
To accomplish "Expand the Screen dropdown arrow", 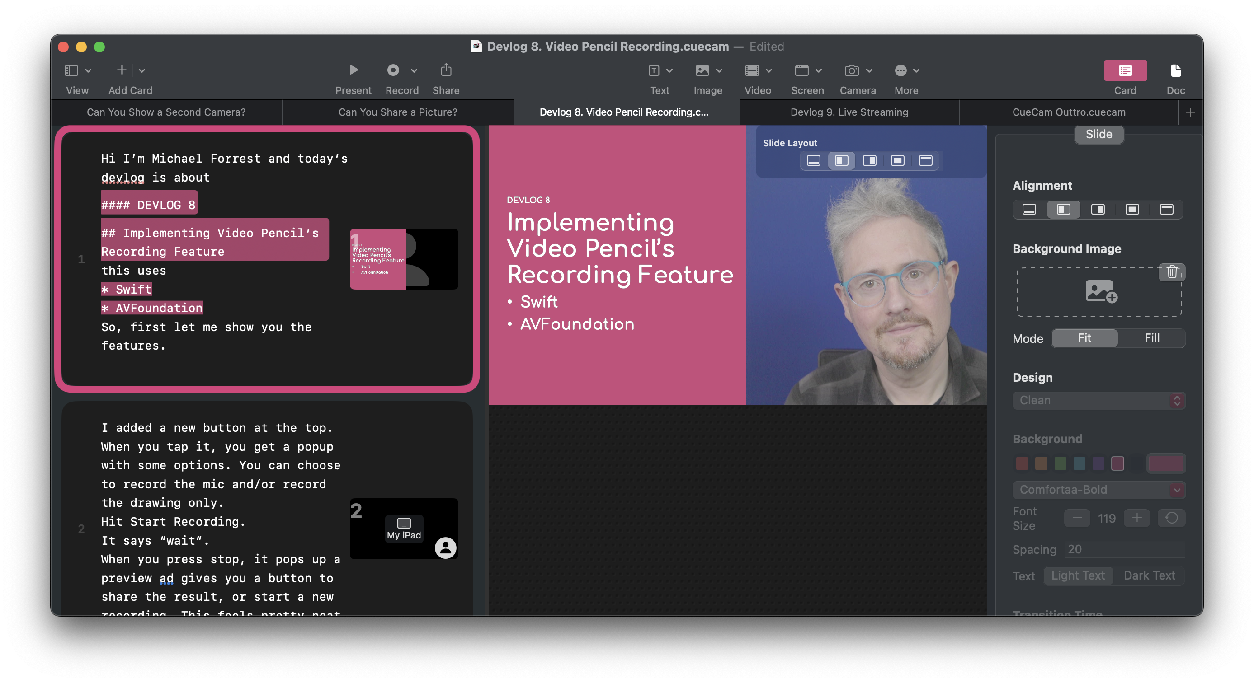I will pyautogui.click(x=818, y=70).
